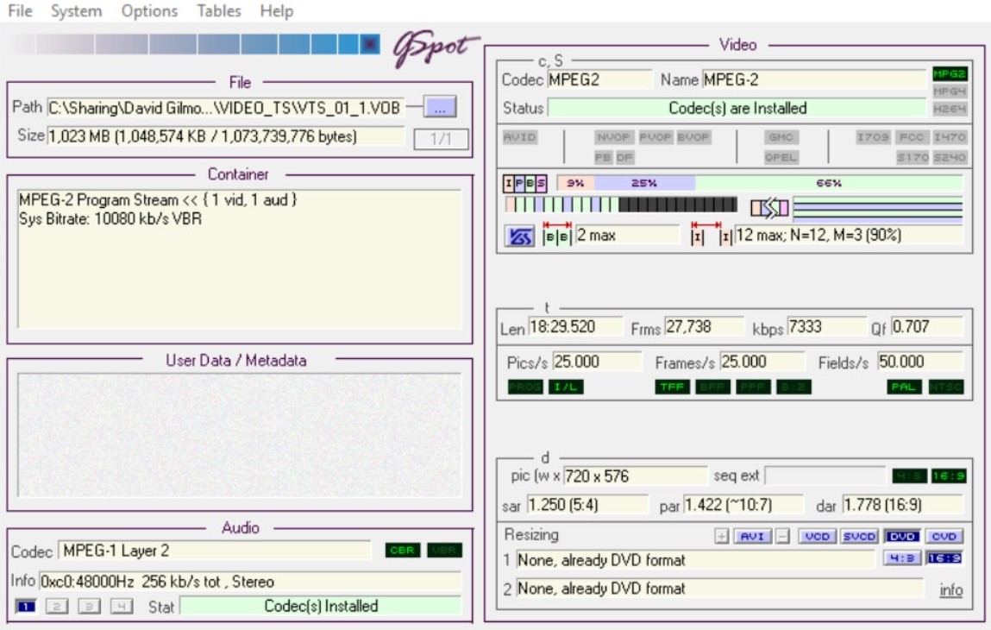Click the IPBS frame type legend icon
The image size is (991, 630).
pos(524,184)
